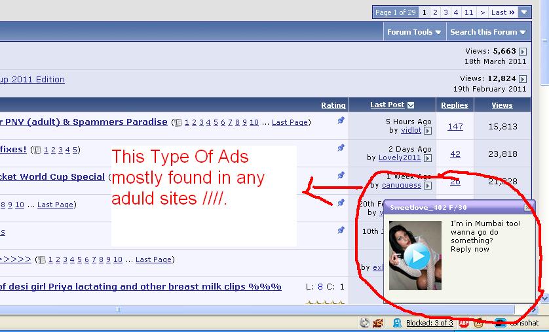Open the Forum Tools dropdown
Viewport: 549px width, 332px height.
(415, 32)
